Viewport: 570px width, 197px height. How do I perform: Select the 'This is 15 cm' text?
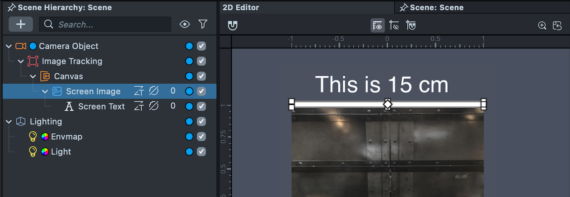[381, 84]
